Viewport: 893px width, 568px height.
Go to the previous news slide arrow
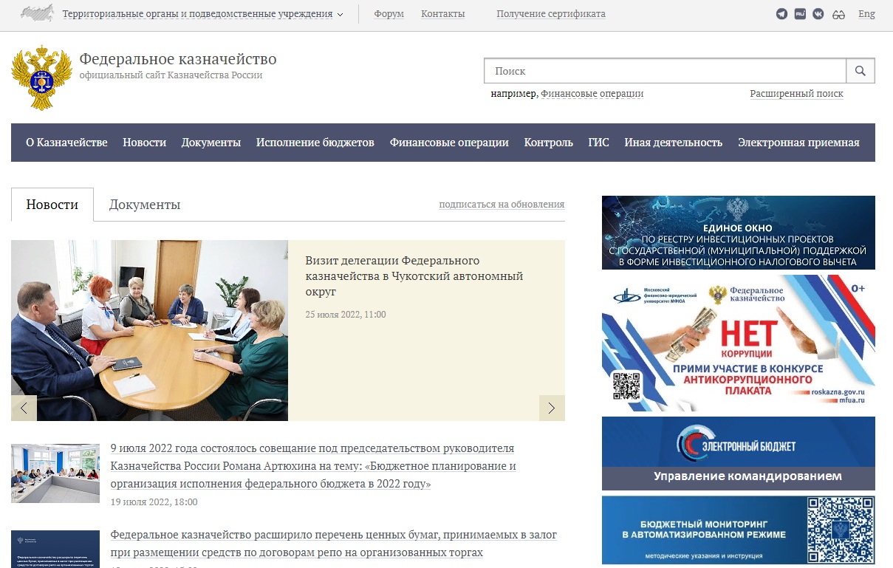pos(24,408)
